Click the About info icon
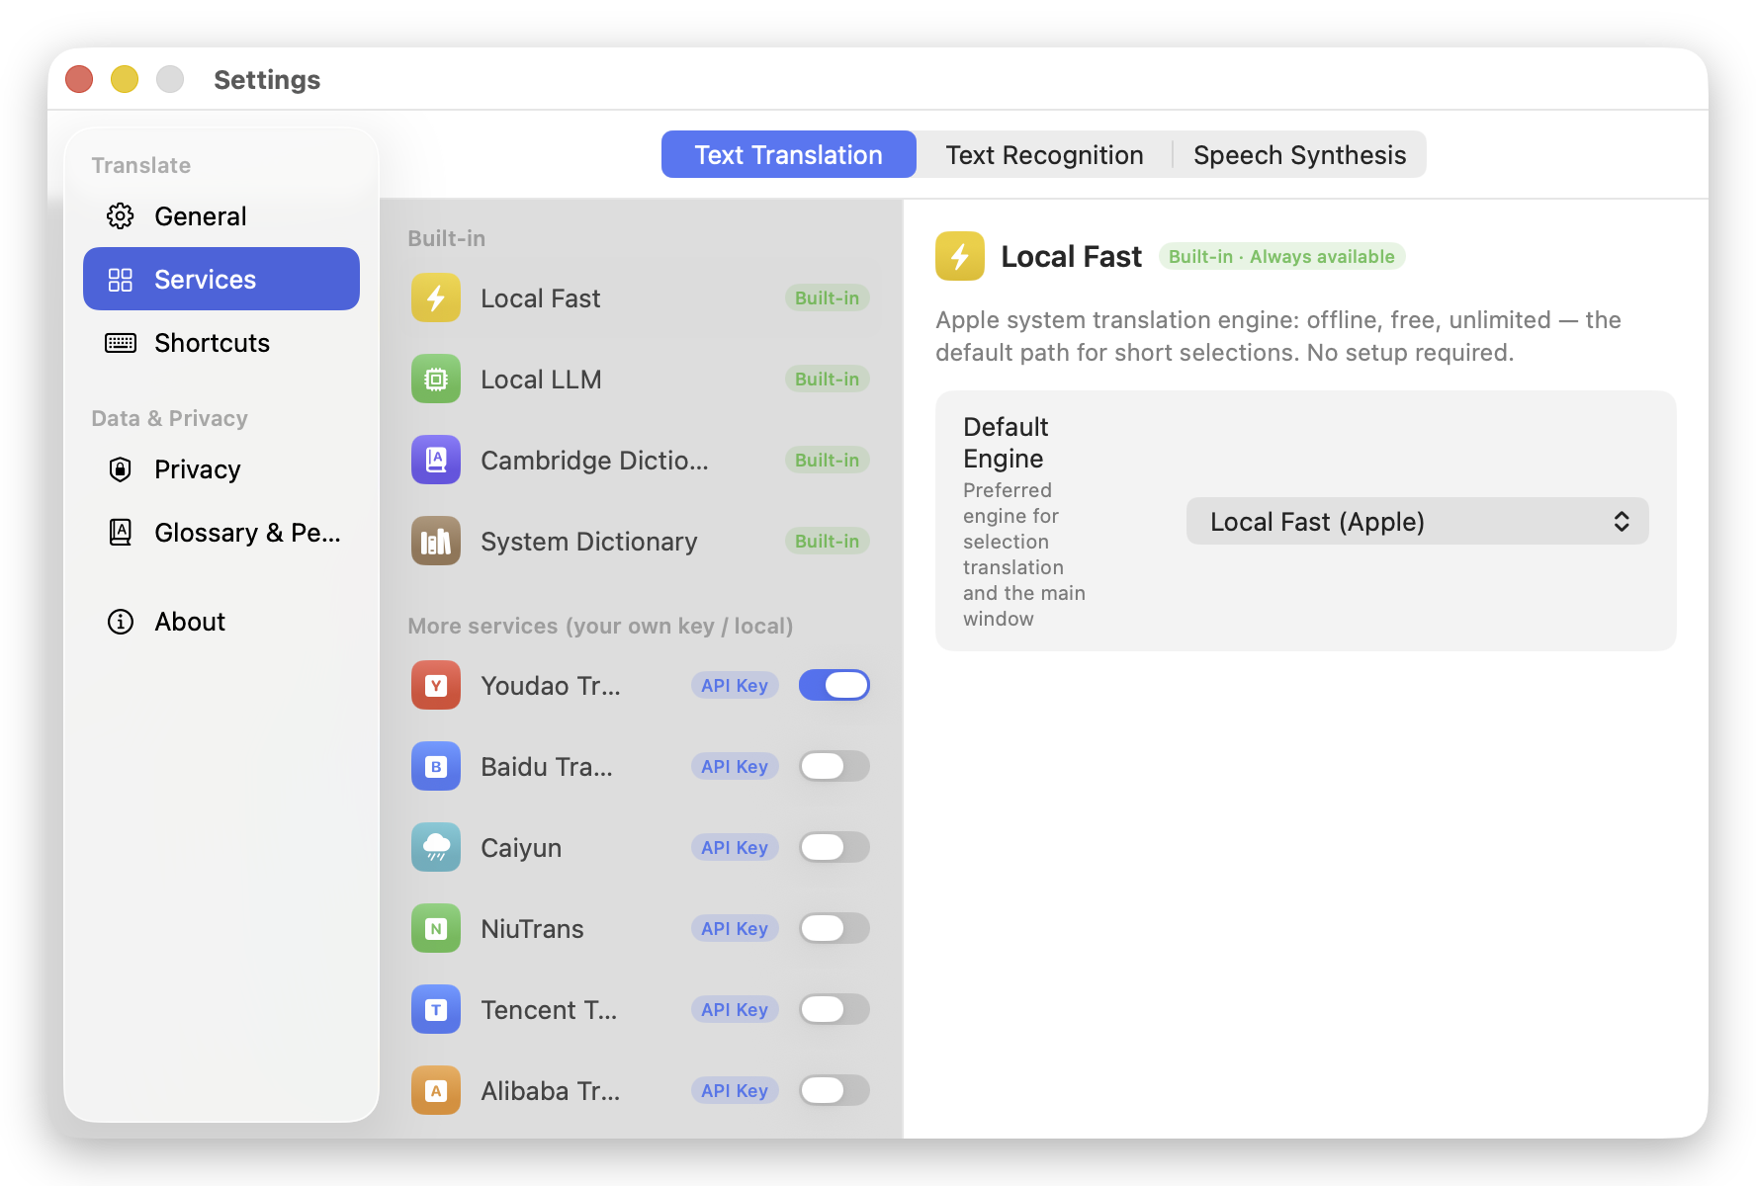 point(121,622)
